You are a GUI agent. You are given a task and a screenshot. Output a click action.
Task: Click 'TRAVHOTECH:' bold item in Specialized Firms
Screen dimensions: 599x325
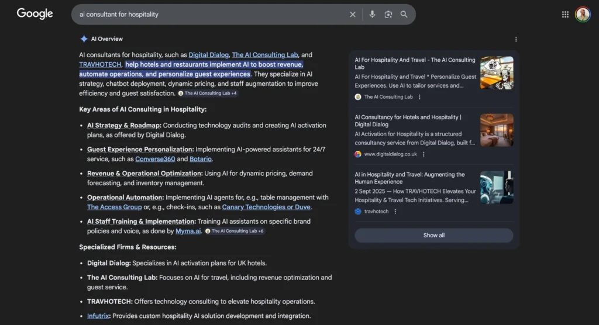[109, 302]
